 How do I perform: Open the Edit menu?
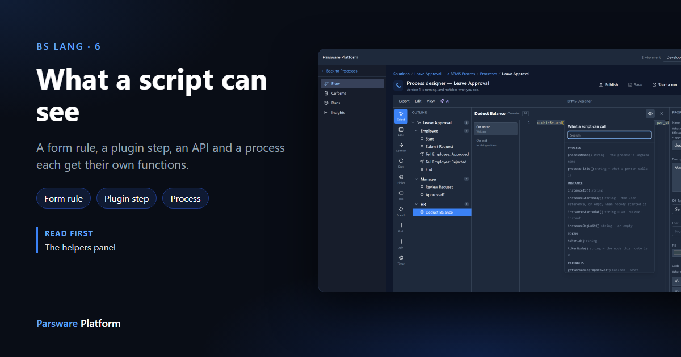pos(418,101)
